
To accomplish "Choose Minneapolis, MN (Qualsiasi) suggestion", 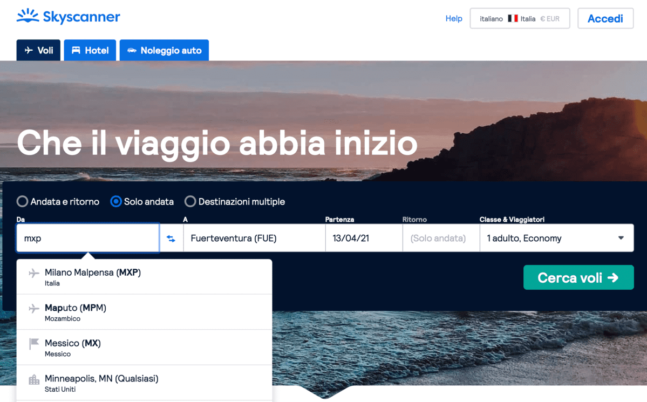I will [x=145, y=383].
